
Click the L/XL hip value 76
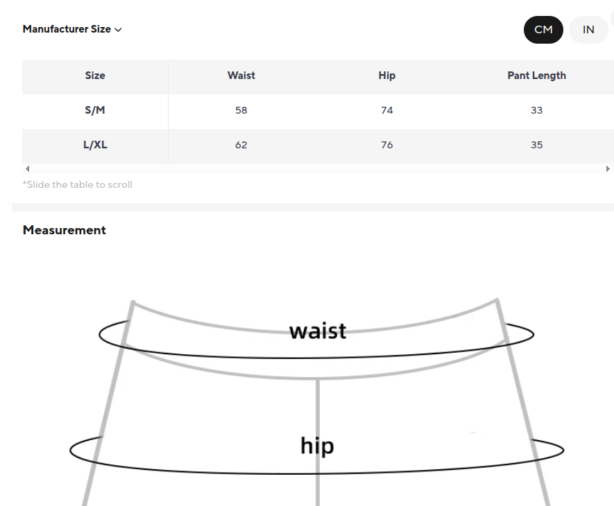(x=386, y=145)
